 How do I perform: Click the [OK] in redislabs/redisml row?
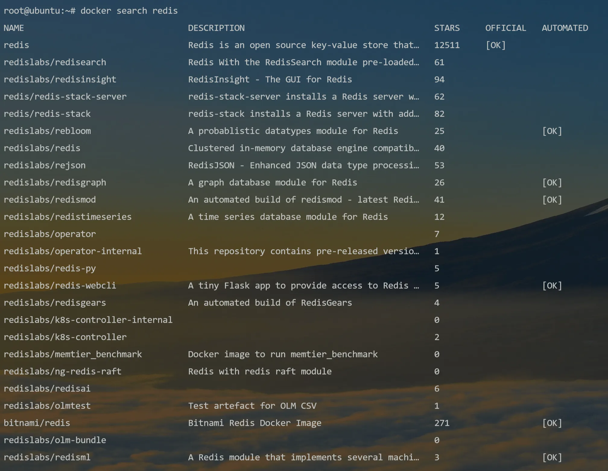pos(552,457)
